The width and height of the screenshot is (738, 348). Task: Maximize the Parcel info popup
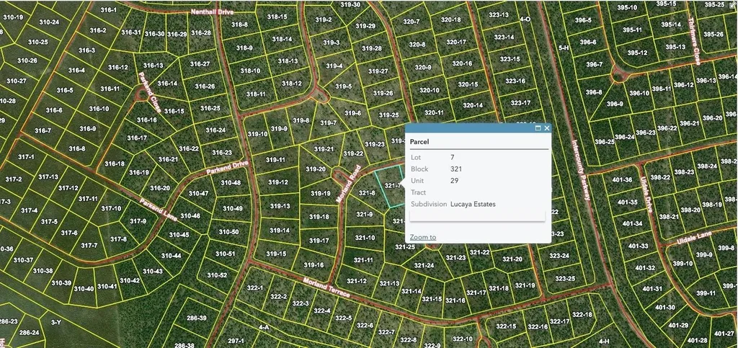[538, 128]
